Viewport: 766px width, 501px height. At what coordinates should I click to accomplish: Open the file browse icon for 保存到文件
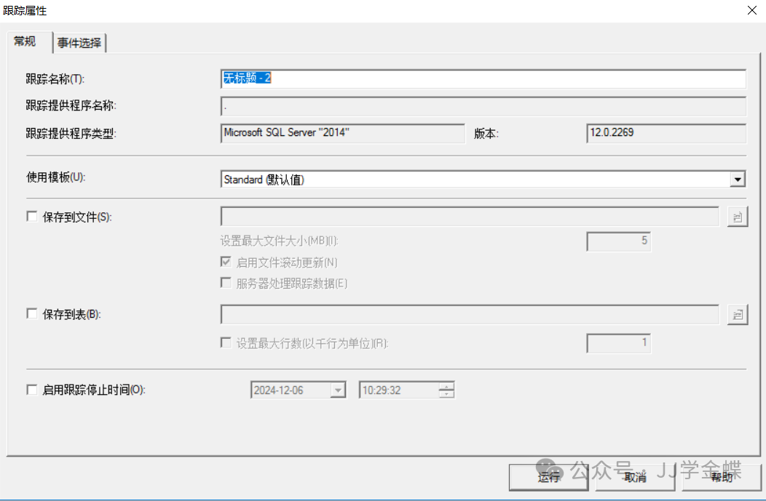click(x=738, y=217)
